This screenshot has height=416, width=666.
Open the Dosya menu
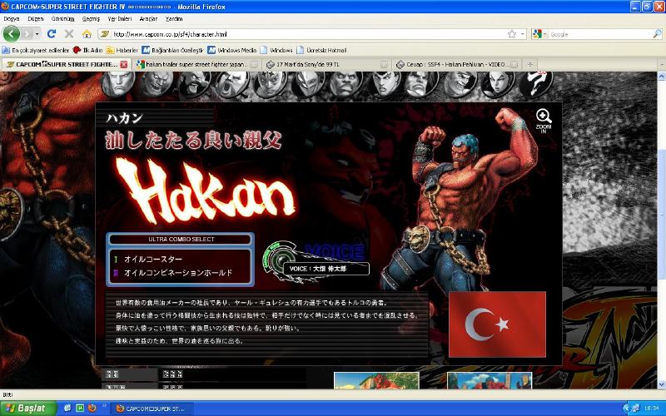click(x=12, y=18)
